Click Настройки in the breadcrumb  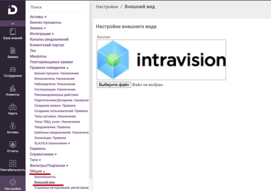tap(107, 7)
